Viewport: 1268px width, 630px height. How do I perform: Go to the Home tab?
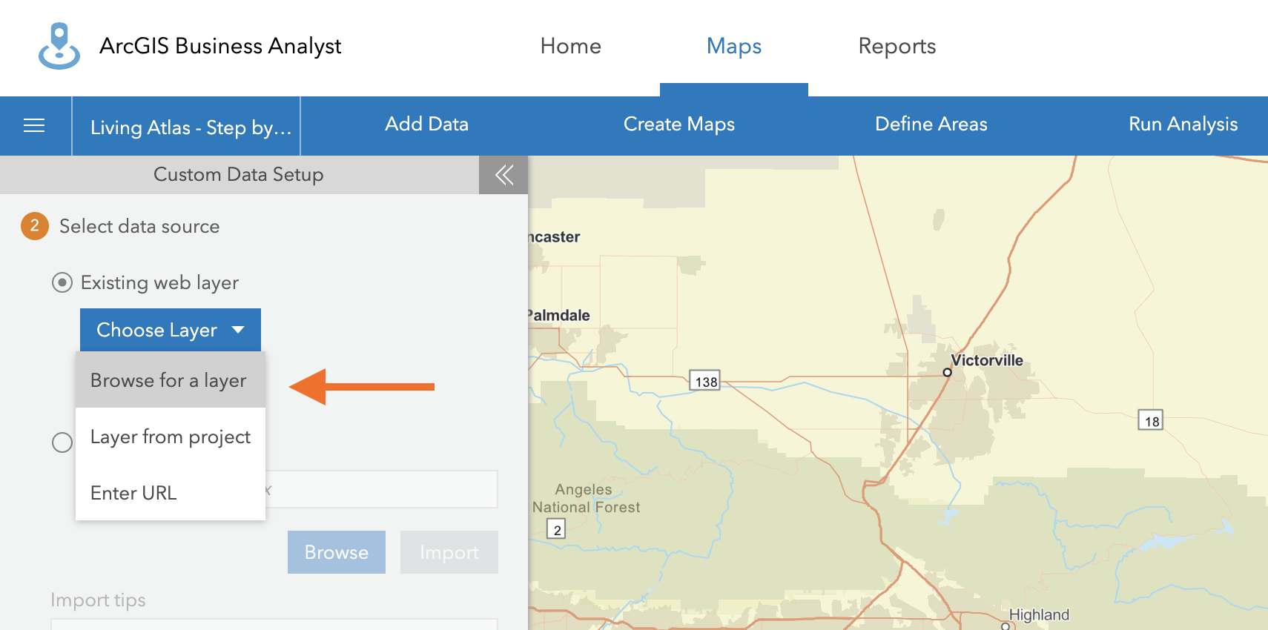[570, 46]
